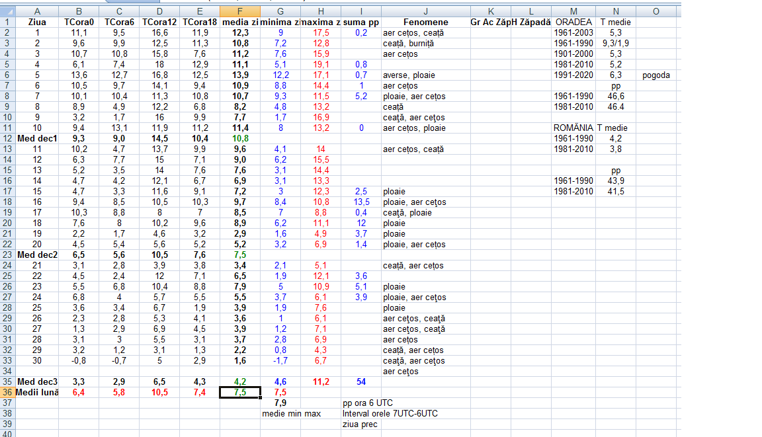The image size is (762, 437).
Task: Click the blue '54' total cell
Action: click(361, 381)
